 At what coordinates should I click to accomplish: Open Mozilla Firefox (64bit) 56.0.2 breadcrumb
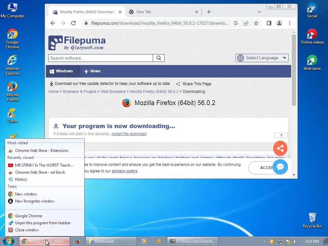tap(154, 91)
